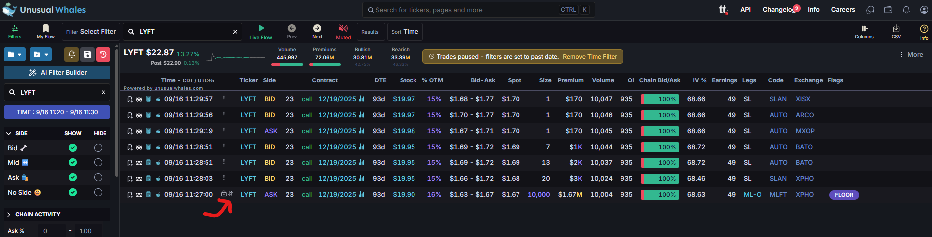Open the More options menu
This screenshot has width=932, height=237.
tap(911, 55)
